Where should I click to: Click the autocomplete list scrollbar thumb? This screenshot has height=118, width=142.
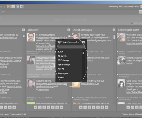(x=83, y=53)
